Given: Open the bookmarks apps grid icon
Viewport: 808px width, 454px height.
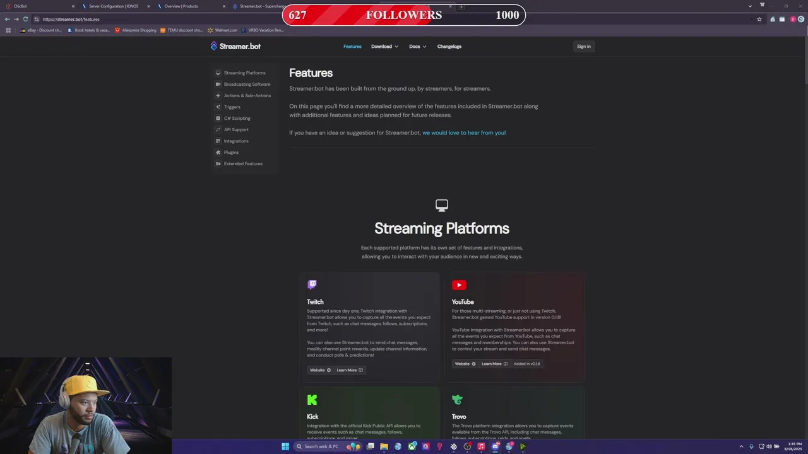Looking at the screenshot, I should pos(8,30).
